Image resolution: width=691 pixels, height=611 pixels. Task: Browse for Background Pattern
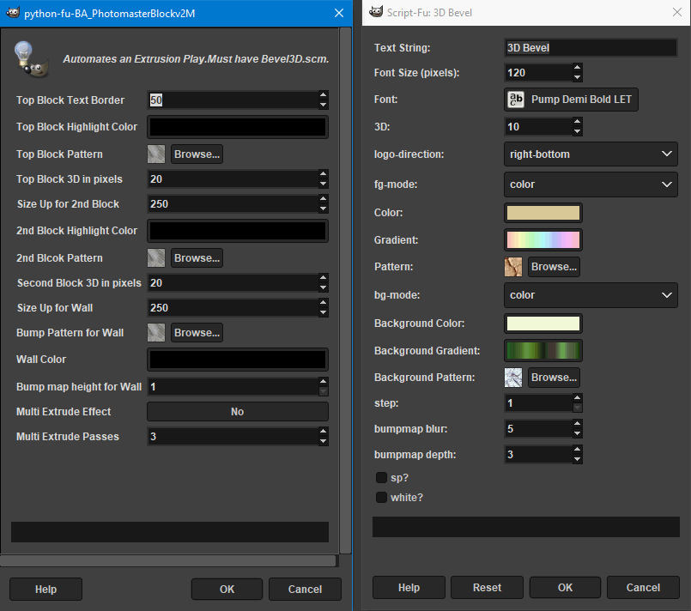click(x=554, y=378)
